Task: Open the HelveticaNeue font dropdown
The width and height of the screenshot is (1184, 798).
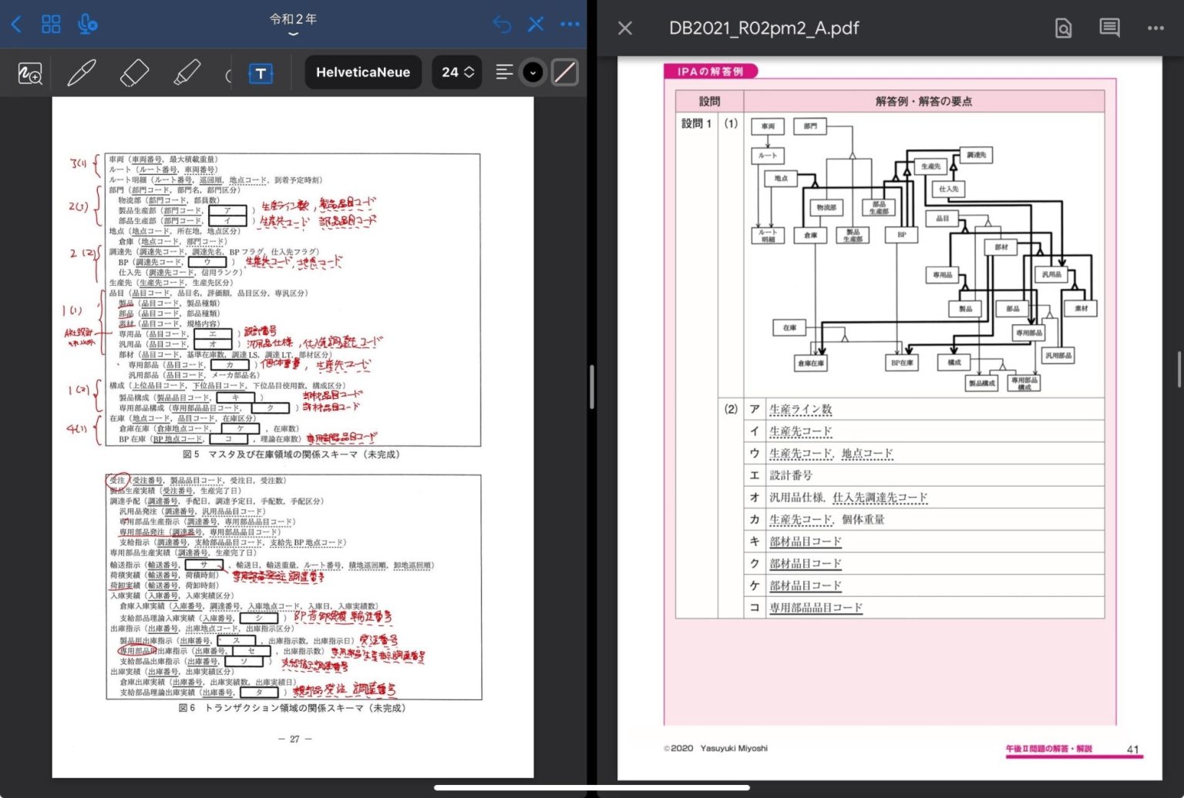Action: (362, 72)
